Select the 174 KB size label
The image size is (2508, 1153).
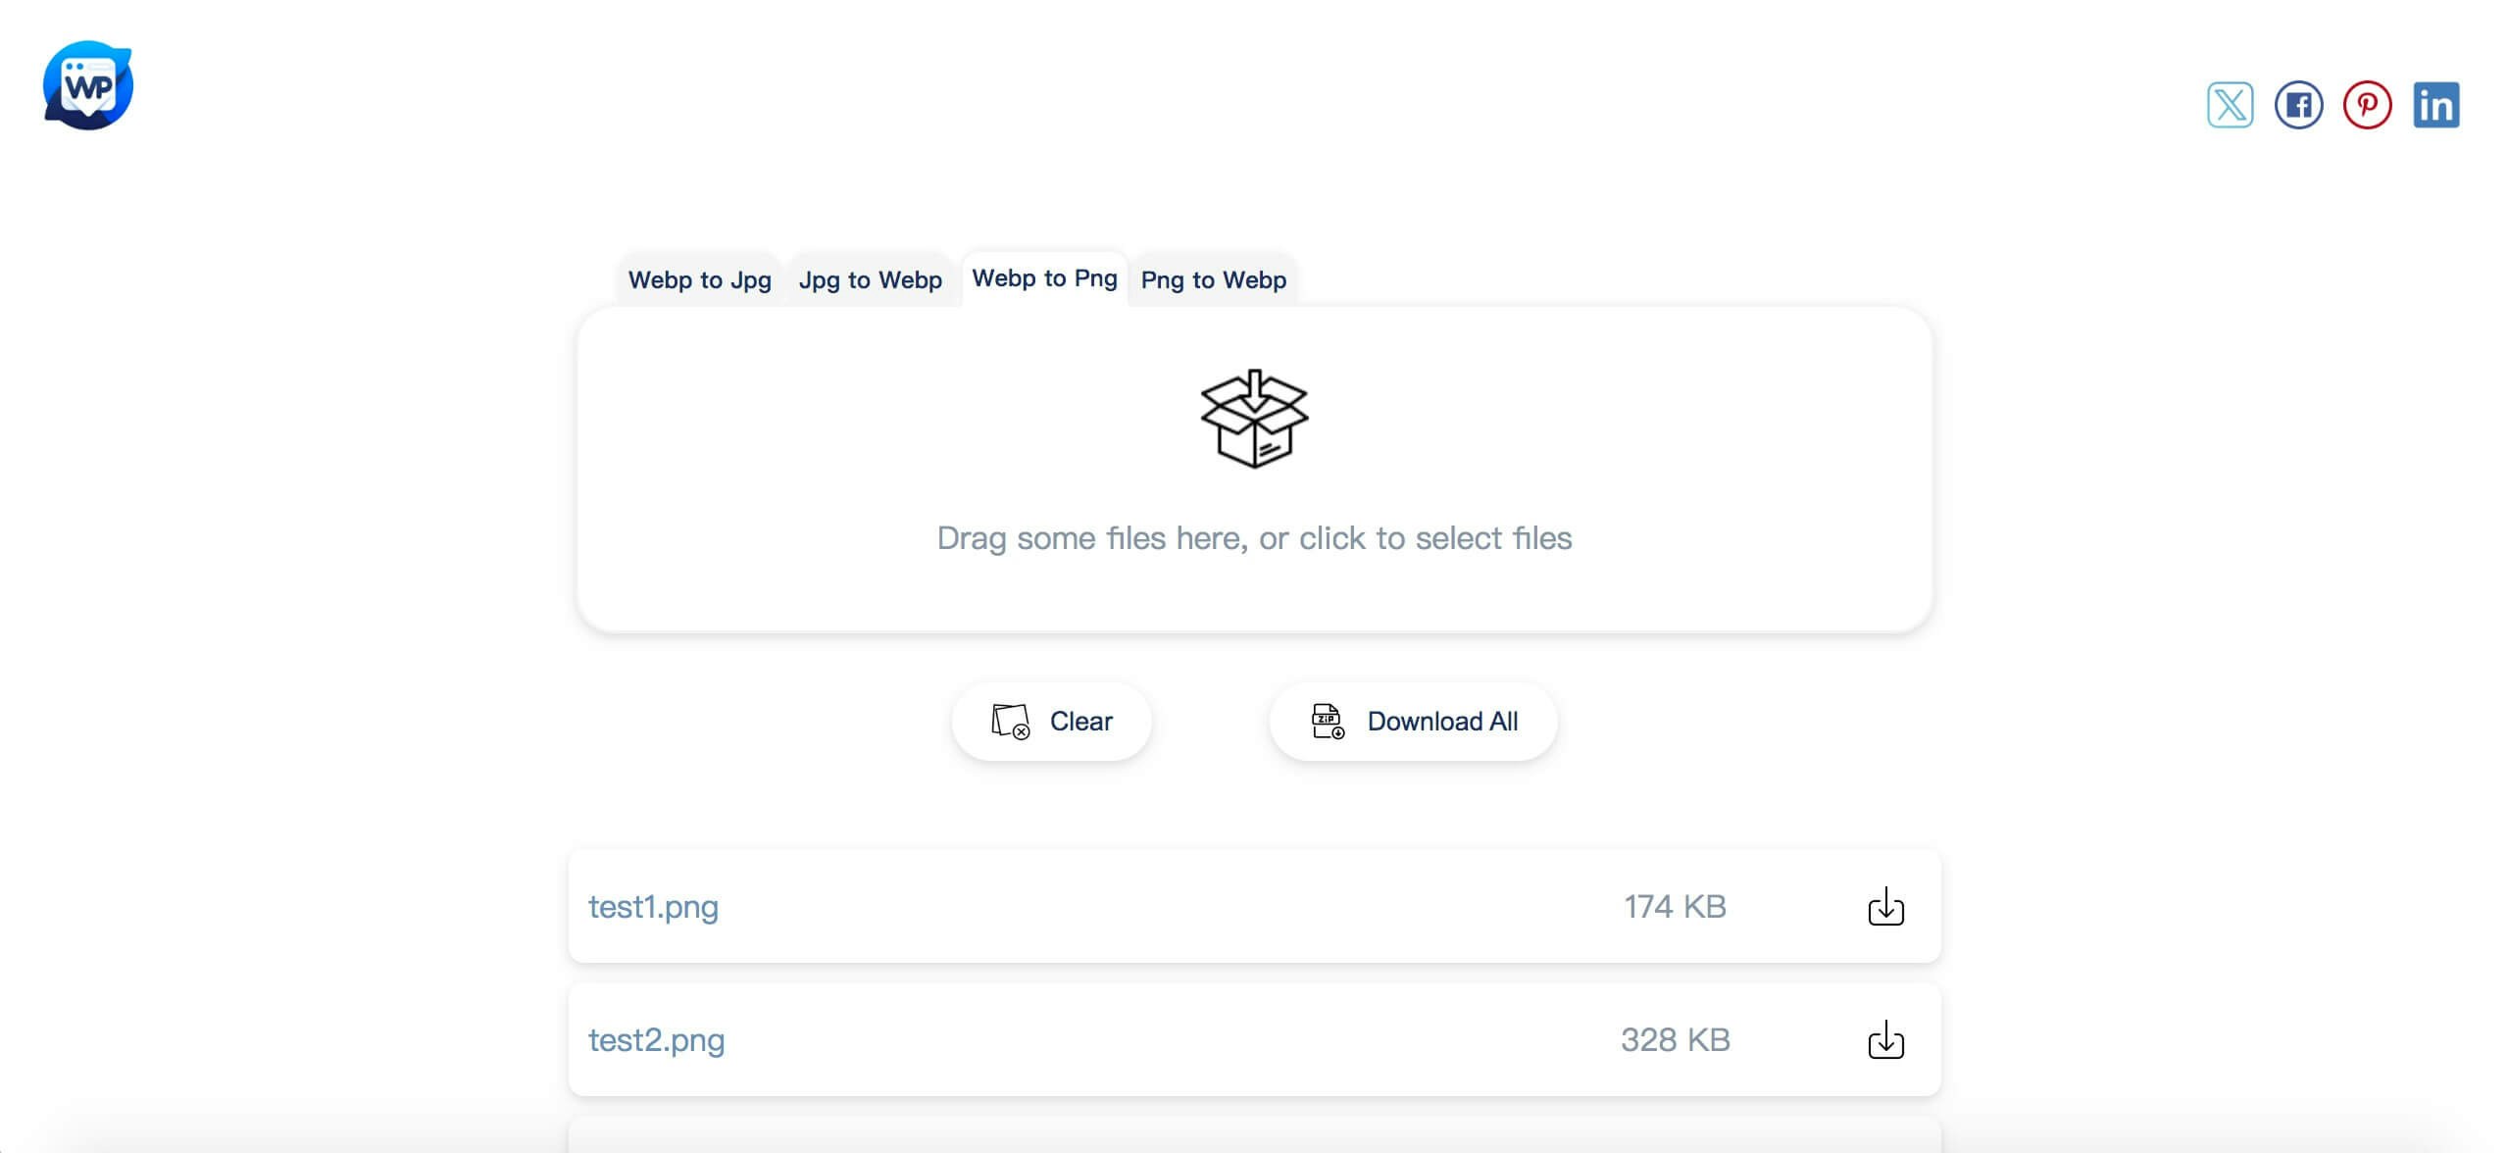click(x=1675, y=907)
